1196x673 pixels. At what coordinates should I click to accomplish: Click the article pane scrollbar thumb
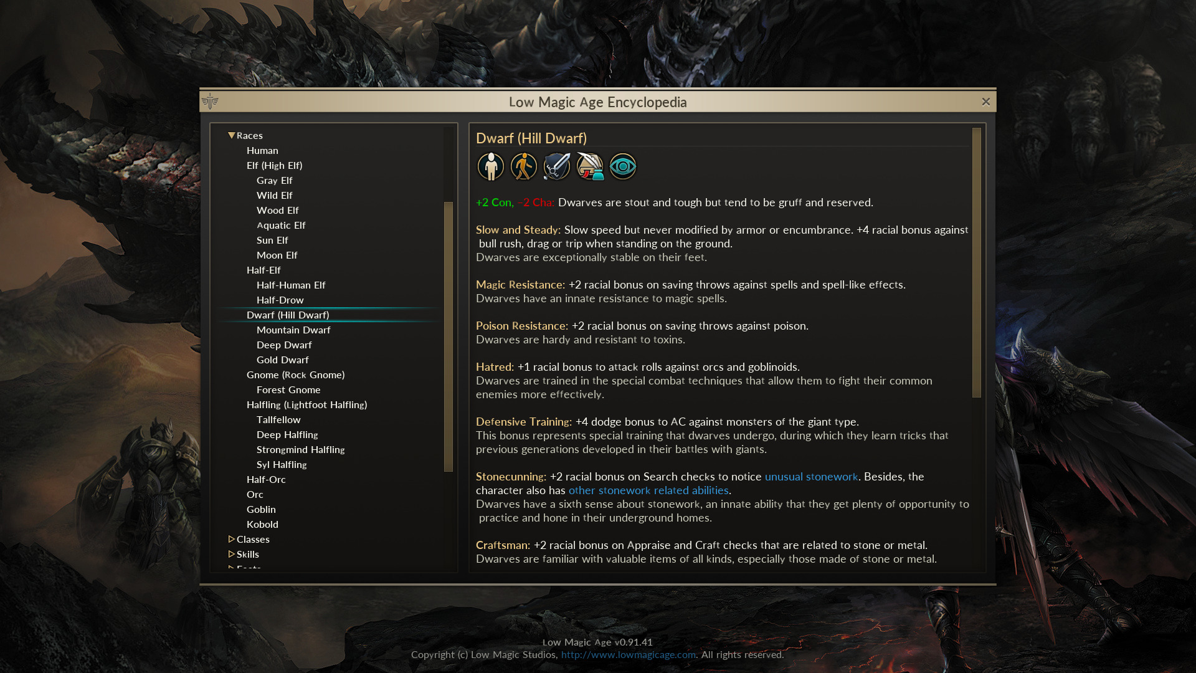[976, 262]
